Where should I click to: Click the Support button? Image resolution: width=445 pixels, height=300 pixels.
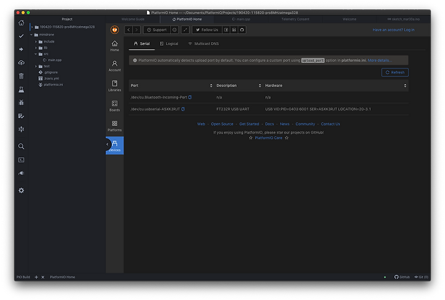tap(156, 30)
